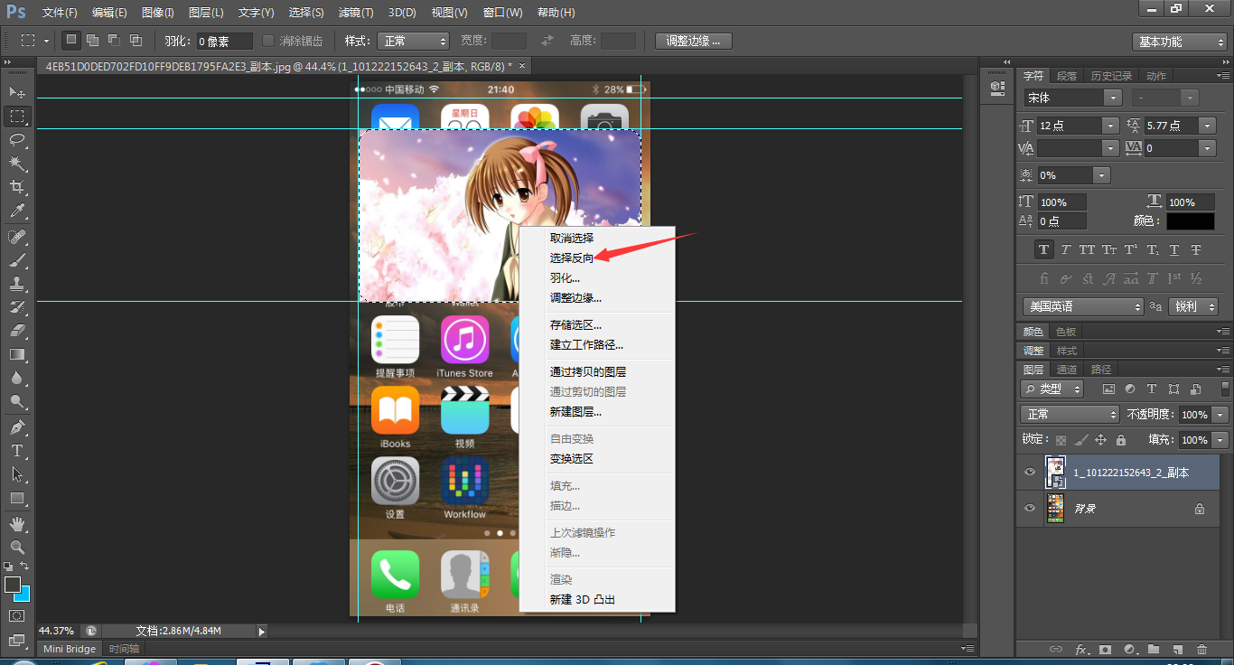
Task: Click the 1_101222152643_2_副本 layer thumbnail
Action: [x=1055, y=473]
